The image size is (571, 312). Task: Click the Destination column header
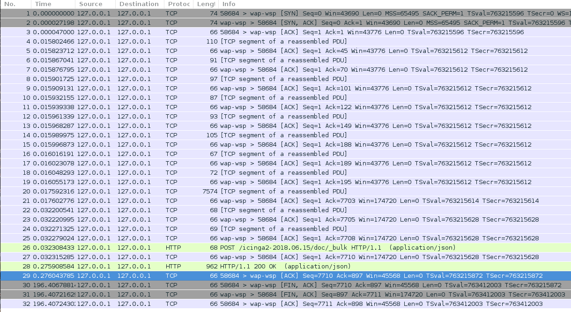click(x=140, y=4)
